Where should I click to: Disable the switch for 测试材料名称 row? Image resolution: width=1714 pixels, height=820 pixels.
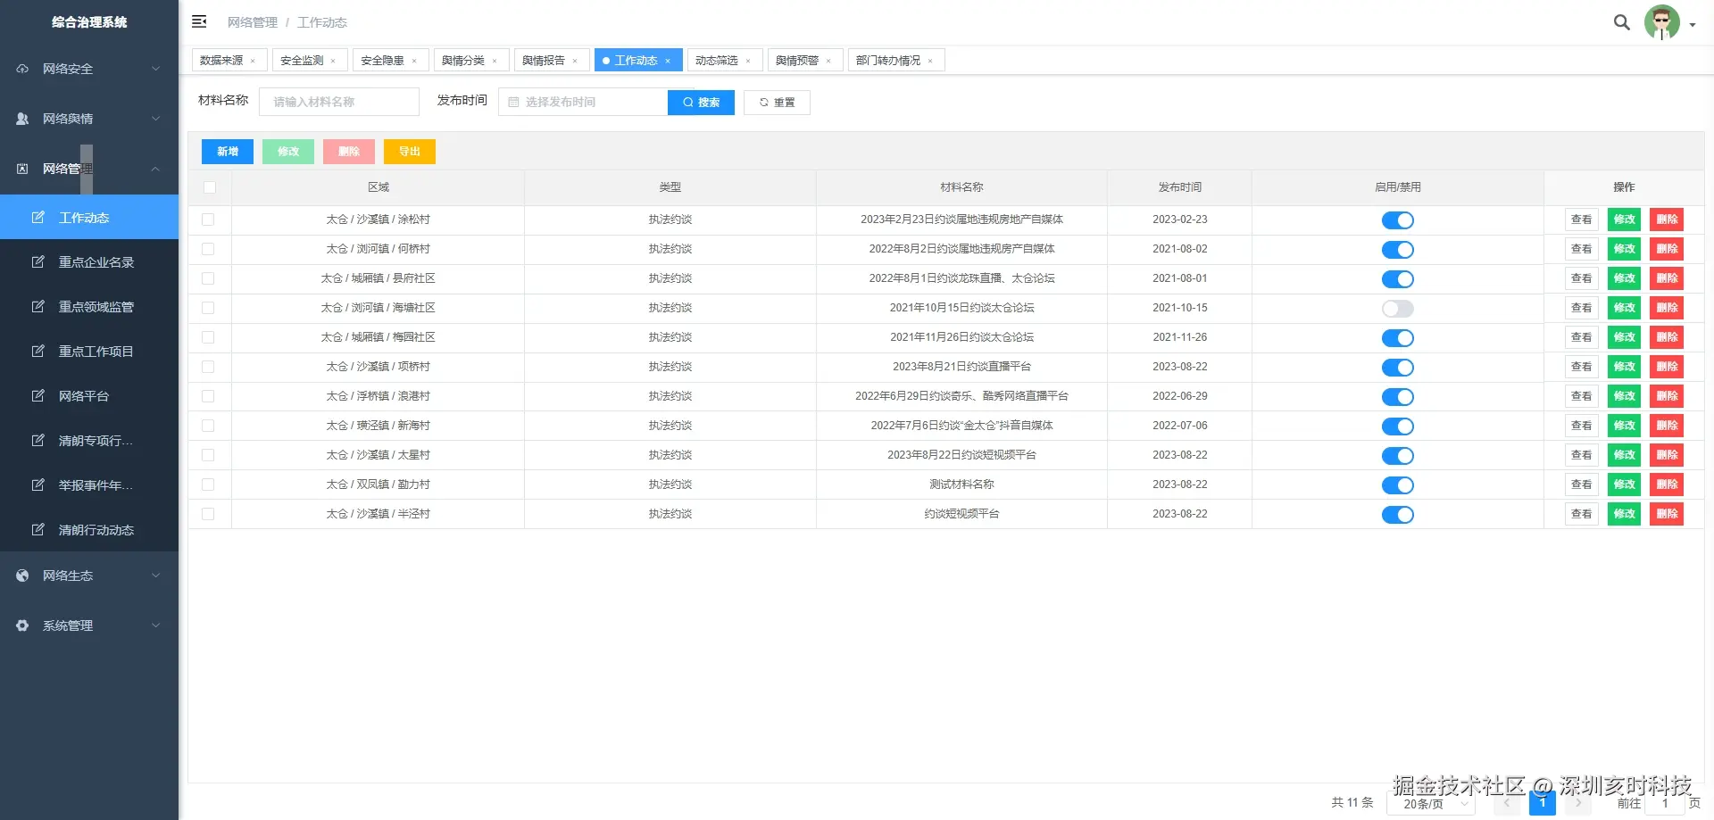(1397, 485)
